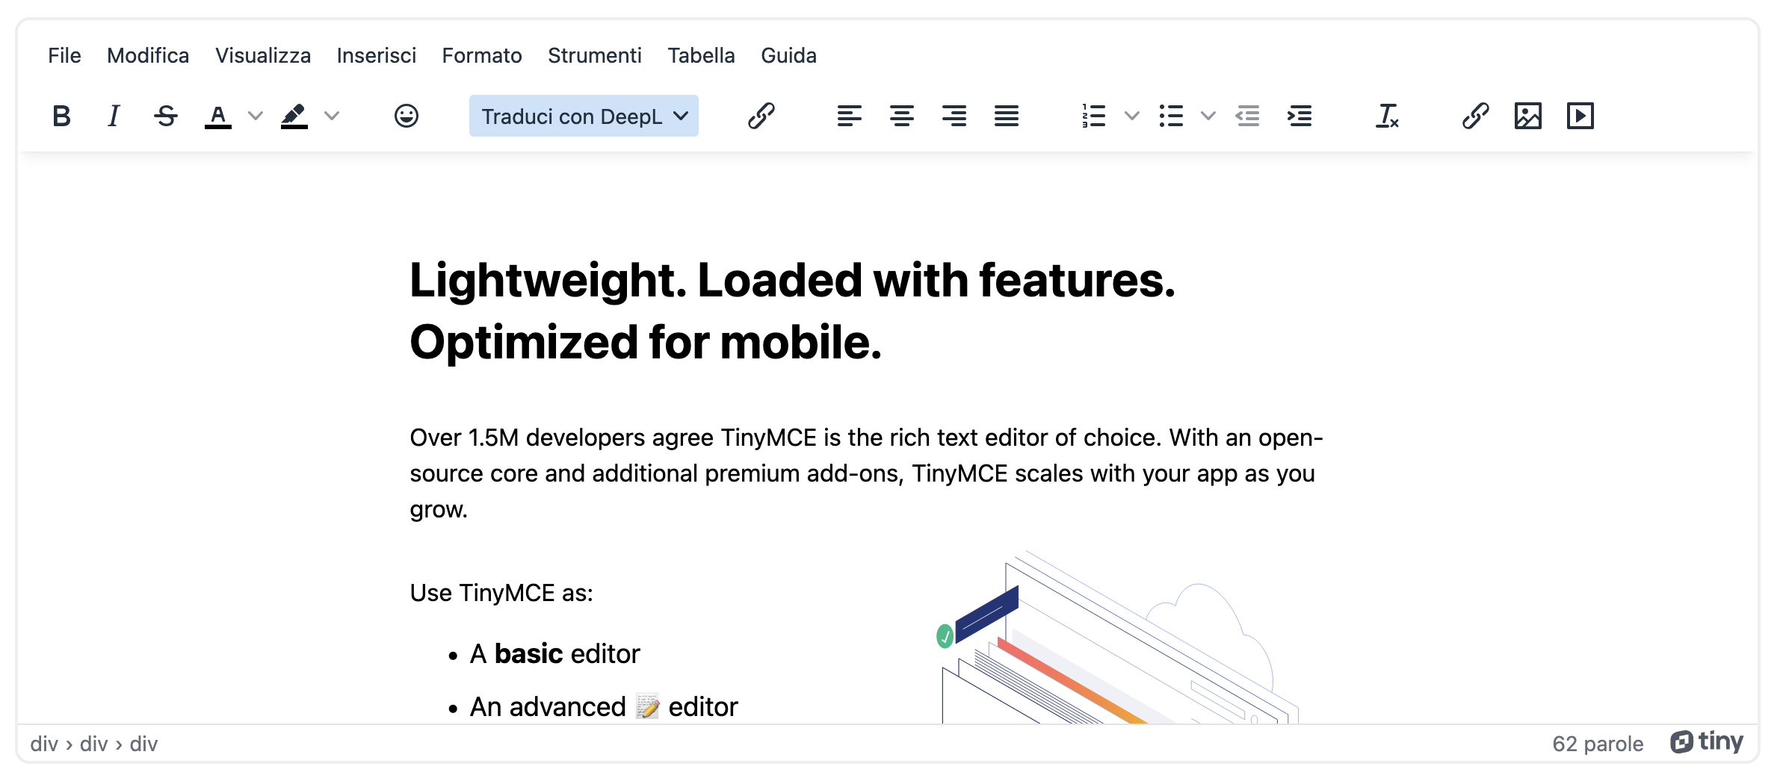Clear formatting with the Ix icon
1786x784 pixels.
[1388, 116]
